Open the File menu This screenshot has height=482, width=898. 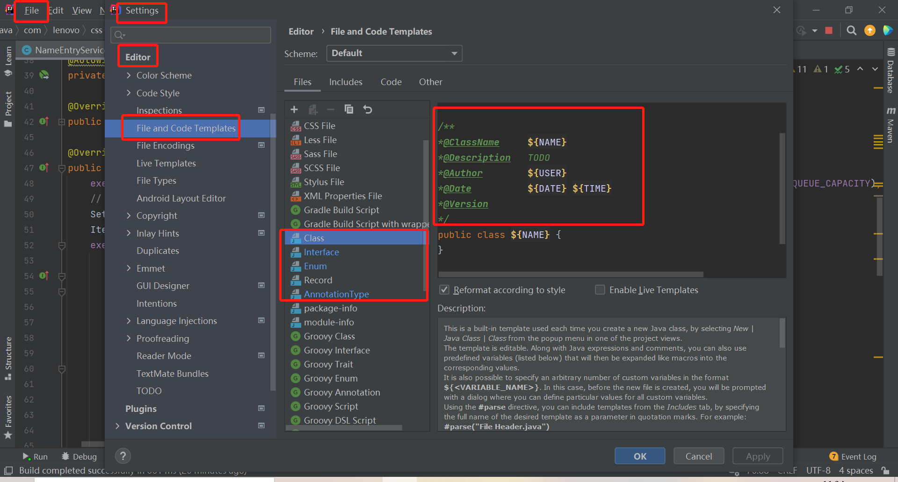(x=31, y=10)
